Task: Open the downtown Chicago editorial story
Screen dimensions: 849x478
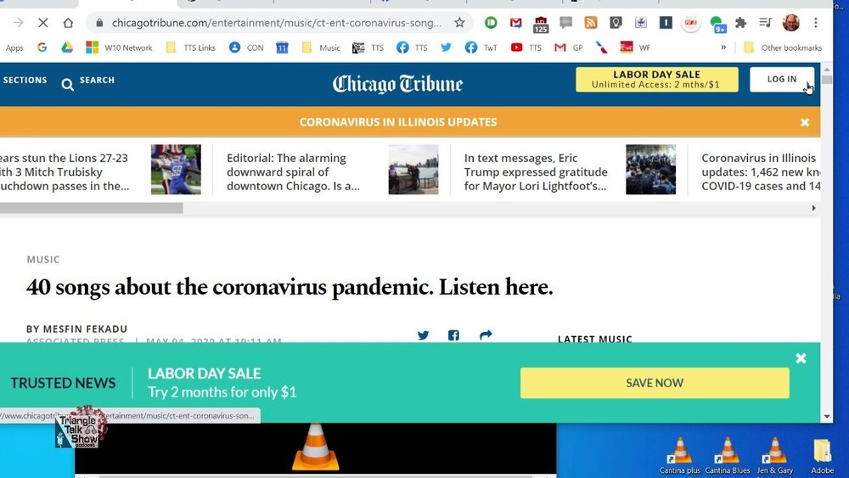Action: point(293,172)
